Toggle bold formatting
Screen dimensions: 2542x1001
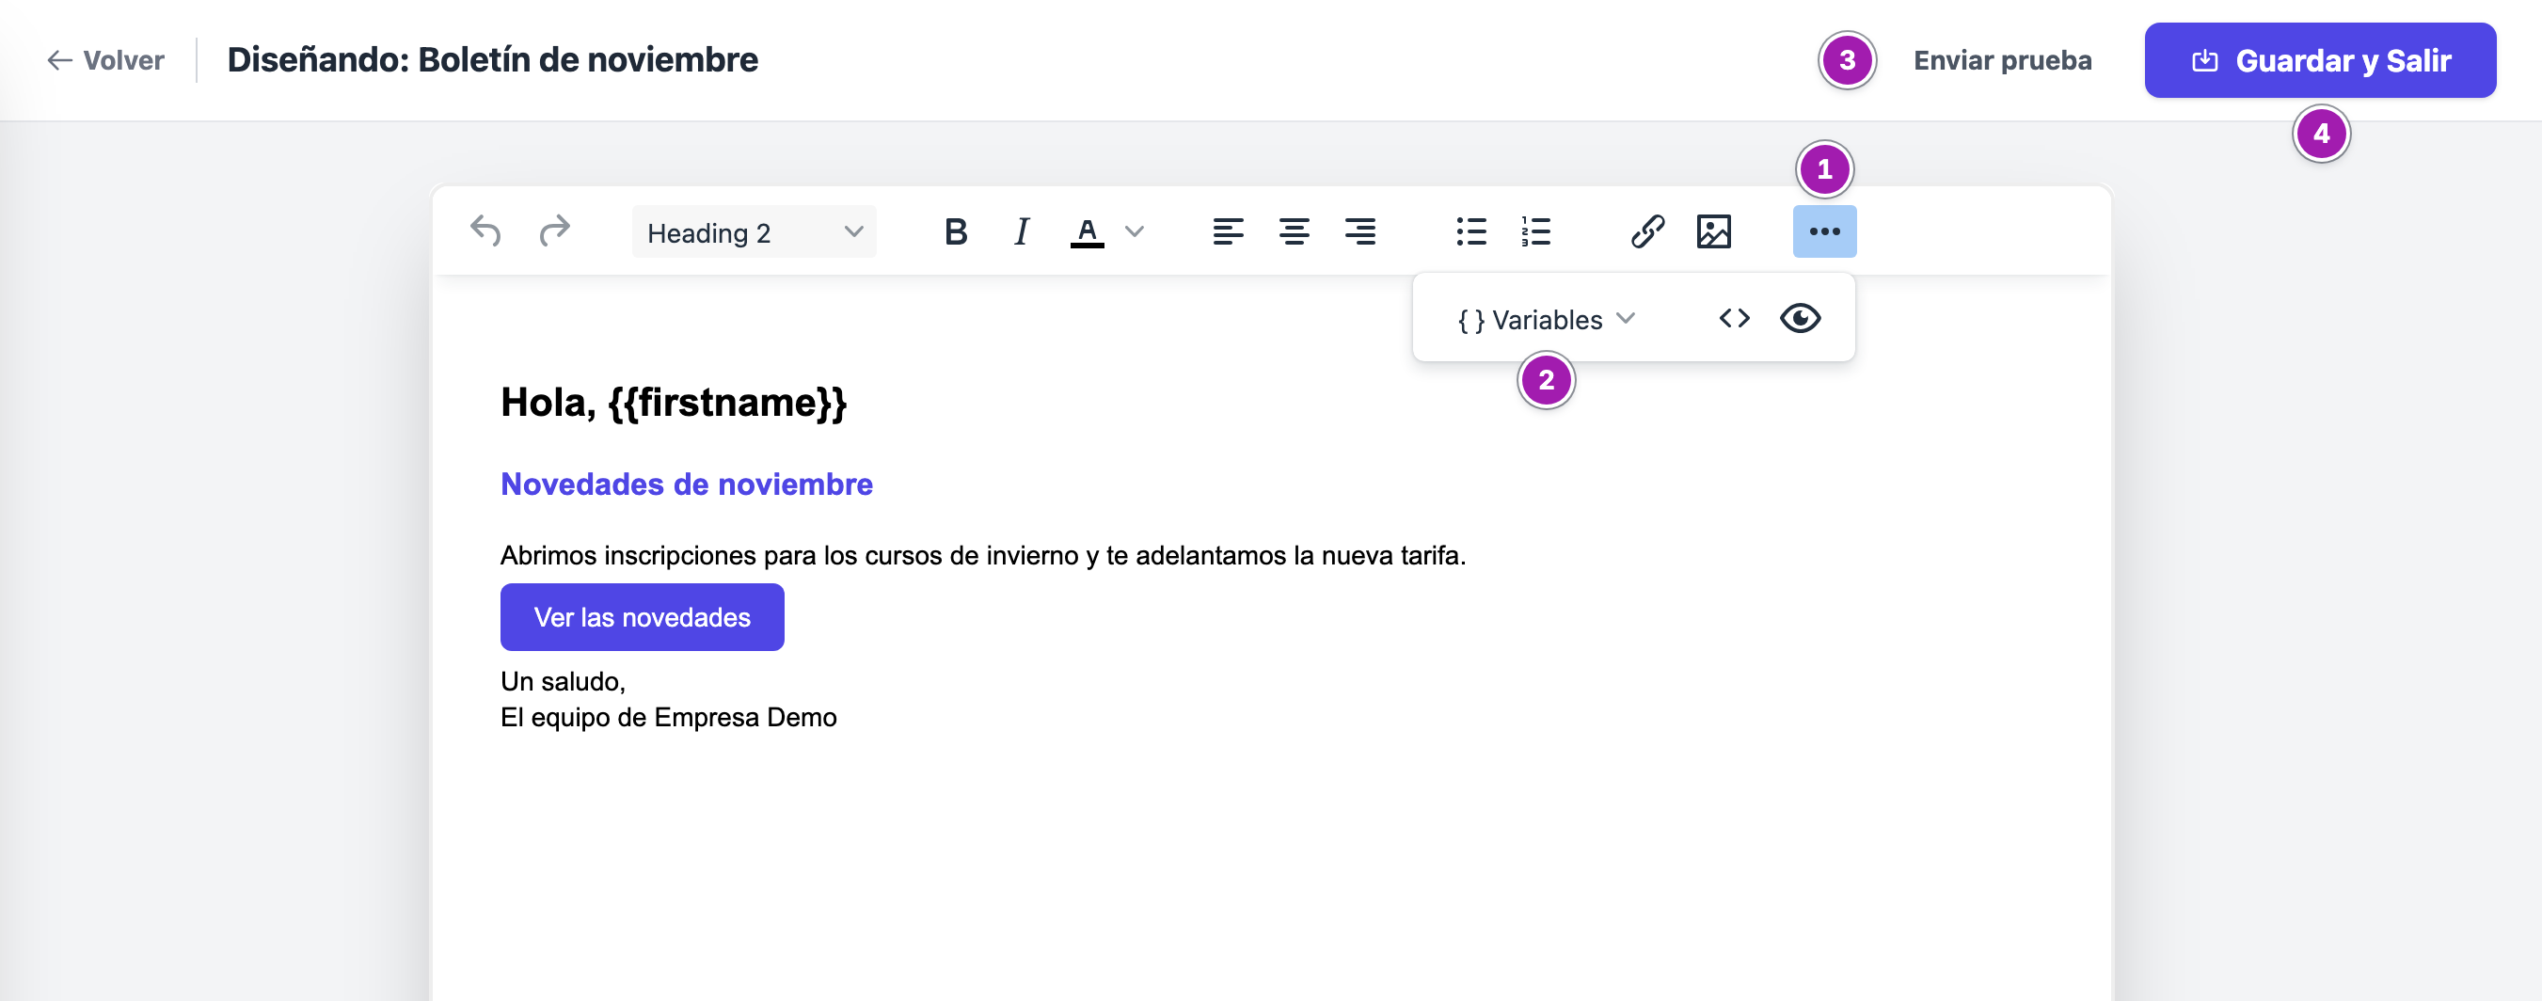tap(955, 232)
